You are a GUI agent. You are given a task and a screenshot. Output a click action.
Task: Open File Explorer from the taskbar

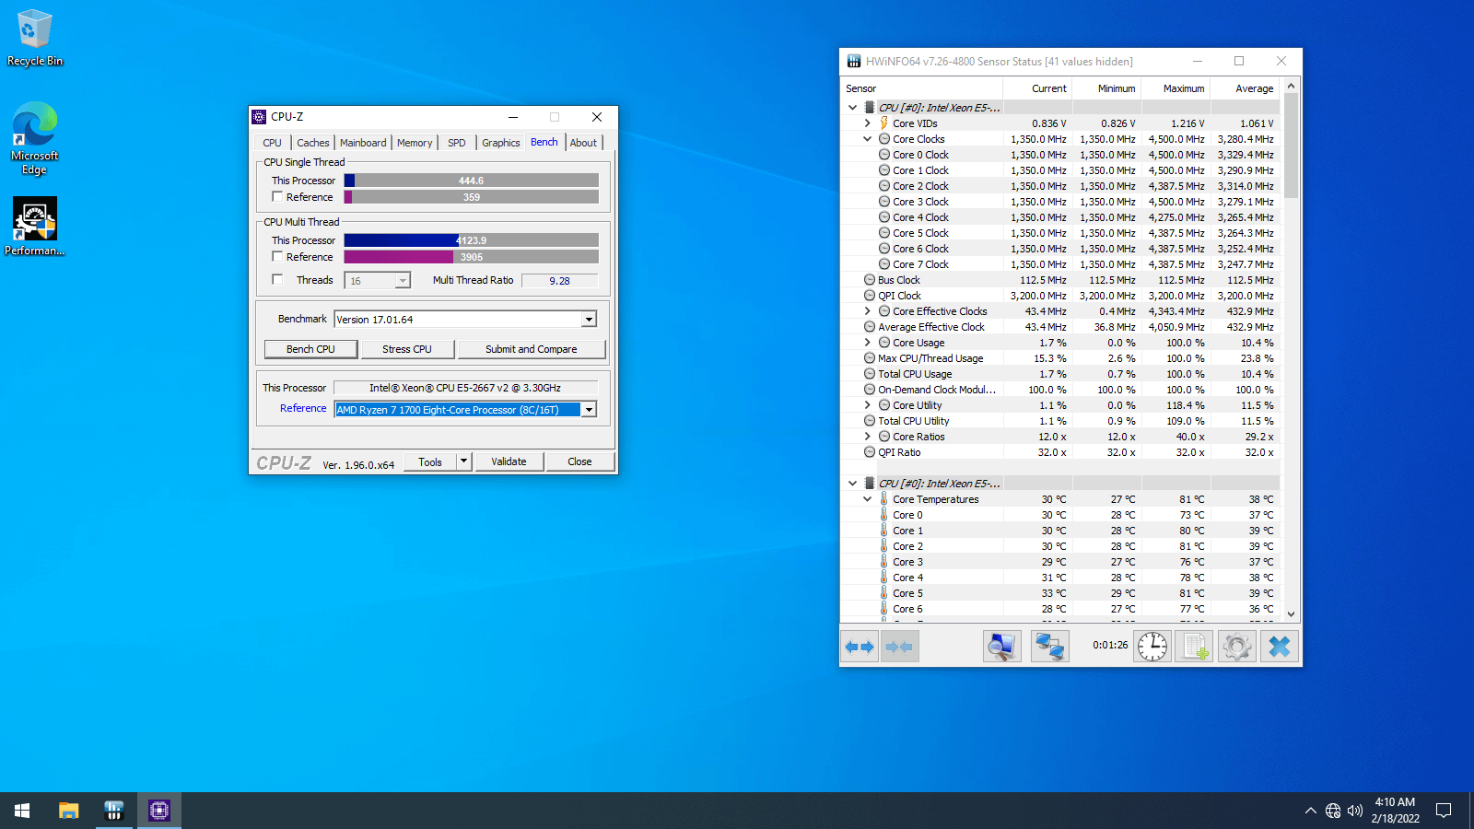coord(69,811)
